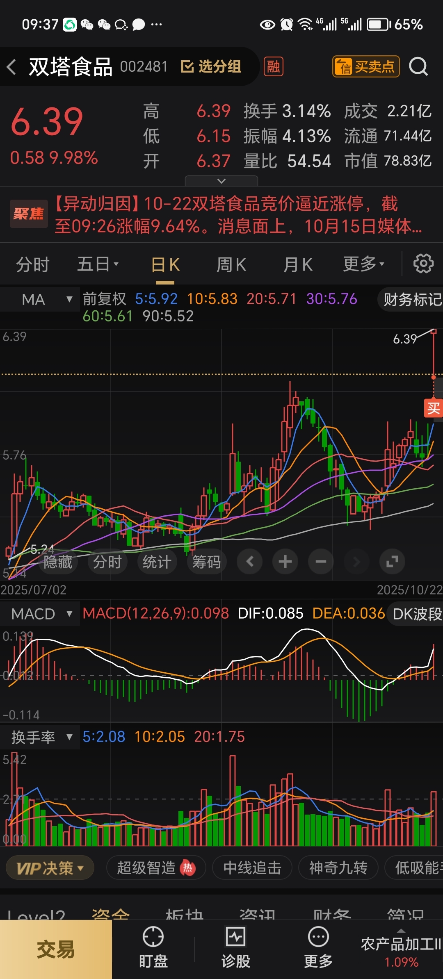The width and height of the screenshot is (443, 979).
Task: Open 盯盘 monitoring icon
Action: [153, 947]
